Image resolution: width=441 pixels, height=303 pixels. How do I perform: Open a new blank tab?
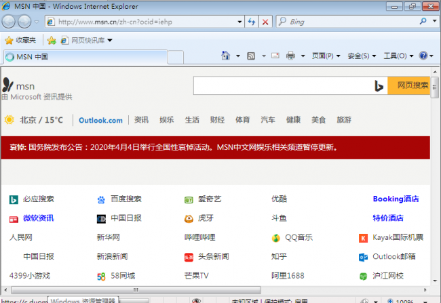click(176, 57)
